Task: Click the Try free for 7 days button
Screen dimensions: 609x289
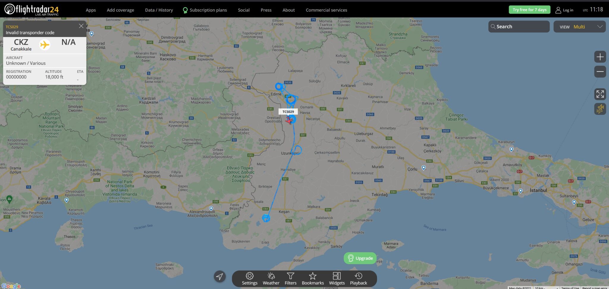Action: (529, 10)
